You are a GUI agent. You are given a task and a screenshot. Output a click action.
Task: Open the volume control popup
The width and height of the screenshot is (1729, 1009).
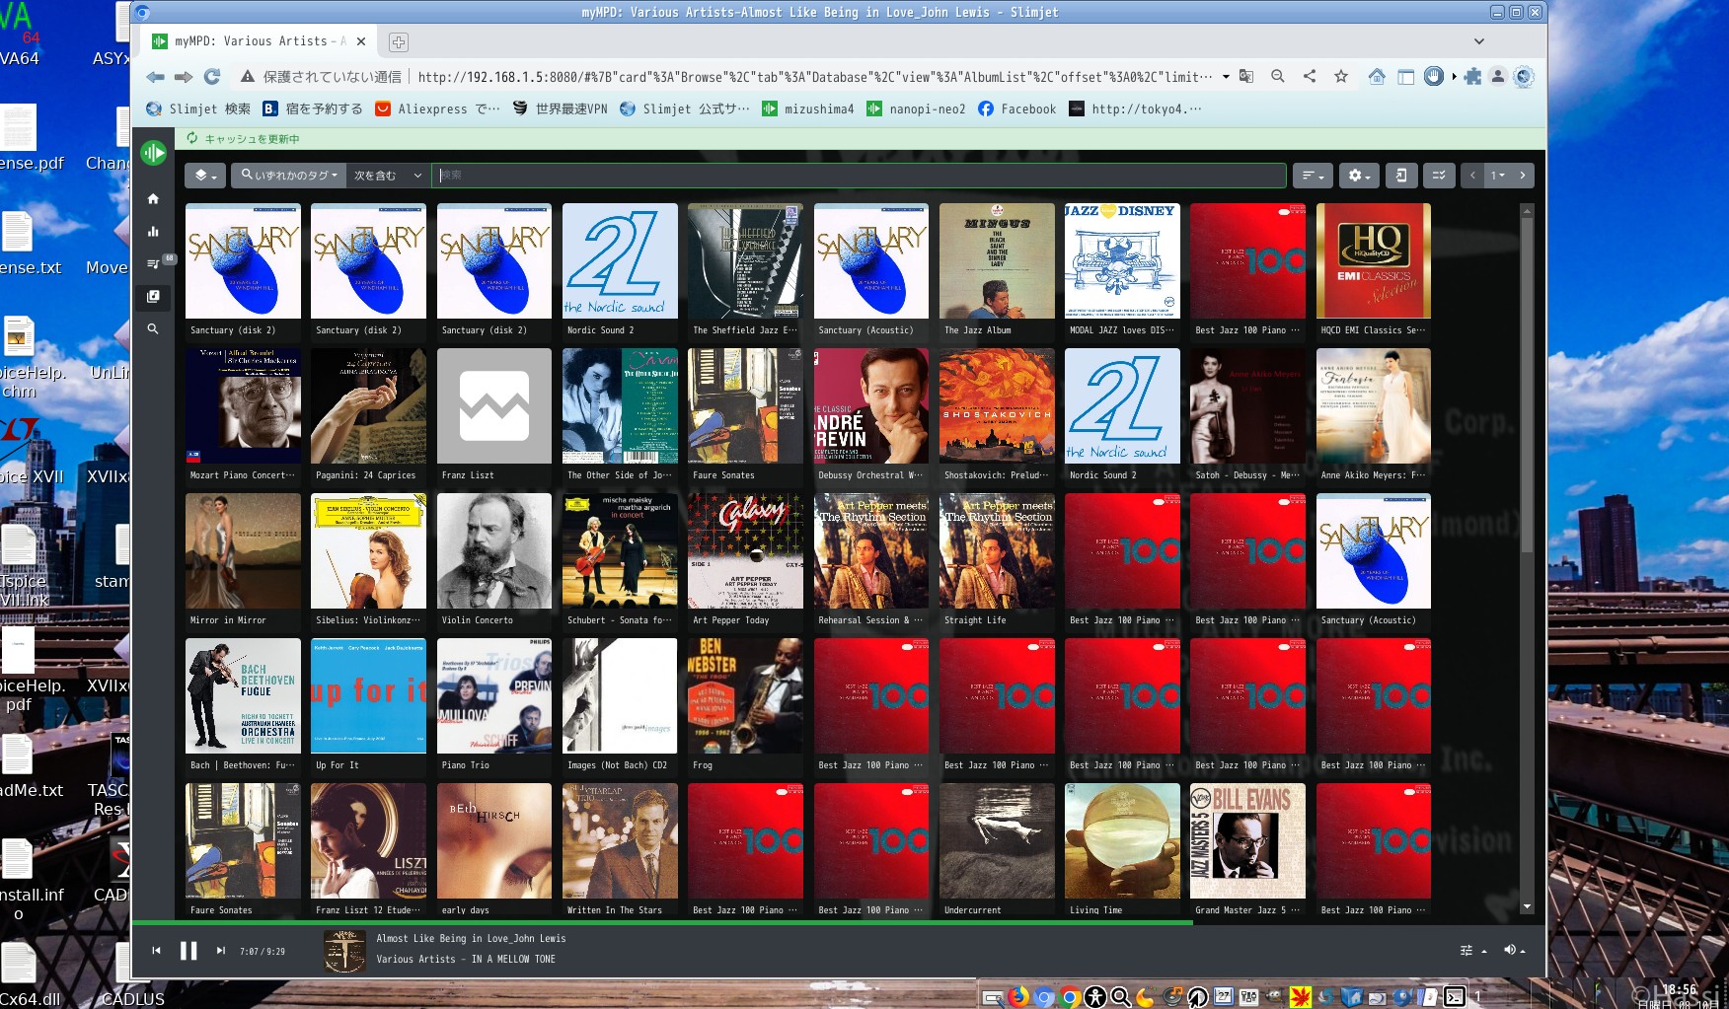point(1513,950)
